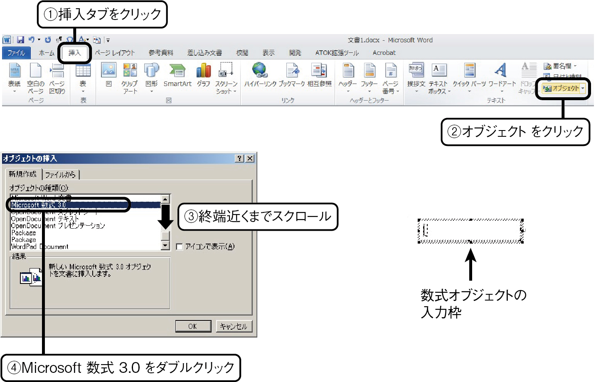Expand the Undo history dropdown arrow
596x382 pixels.
pos(39,40)
